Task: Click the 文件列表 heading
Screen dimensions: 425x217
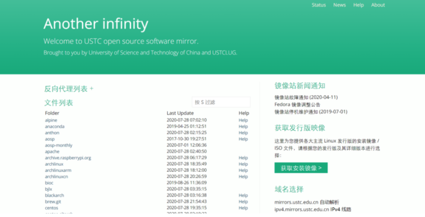Action: click(x=59, y=103)
